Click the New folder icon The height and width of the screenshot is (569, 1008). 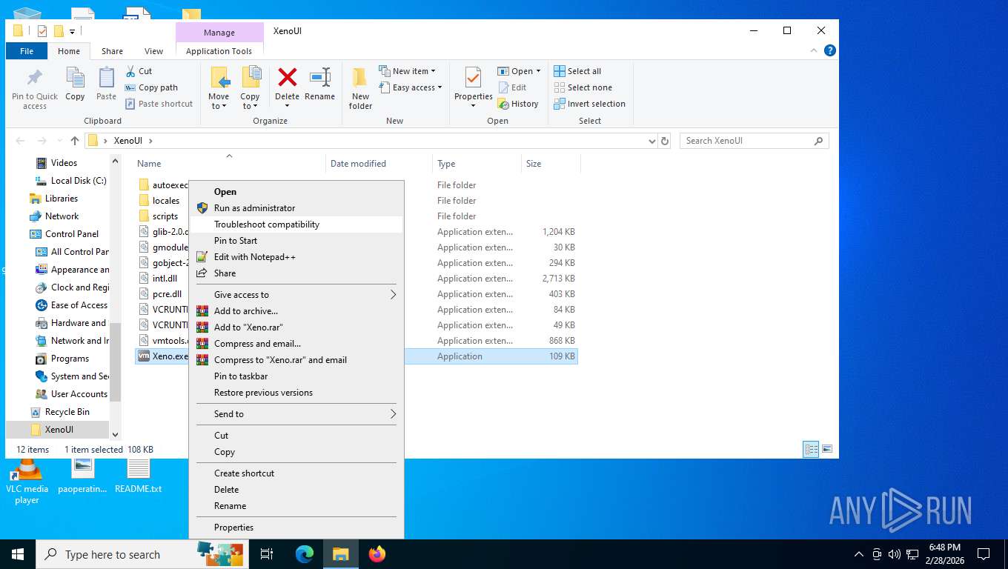tap(360, 79)
